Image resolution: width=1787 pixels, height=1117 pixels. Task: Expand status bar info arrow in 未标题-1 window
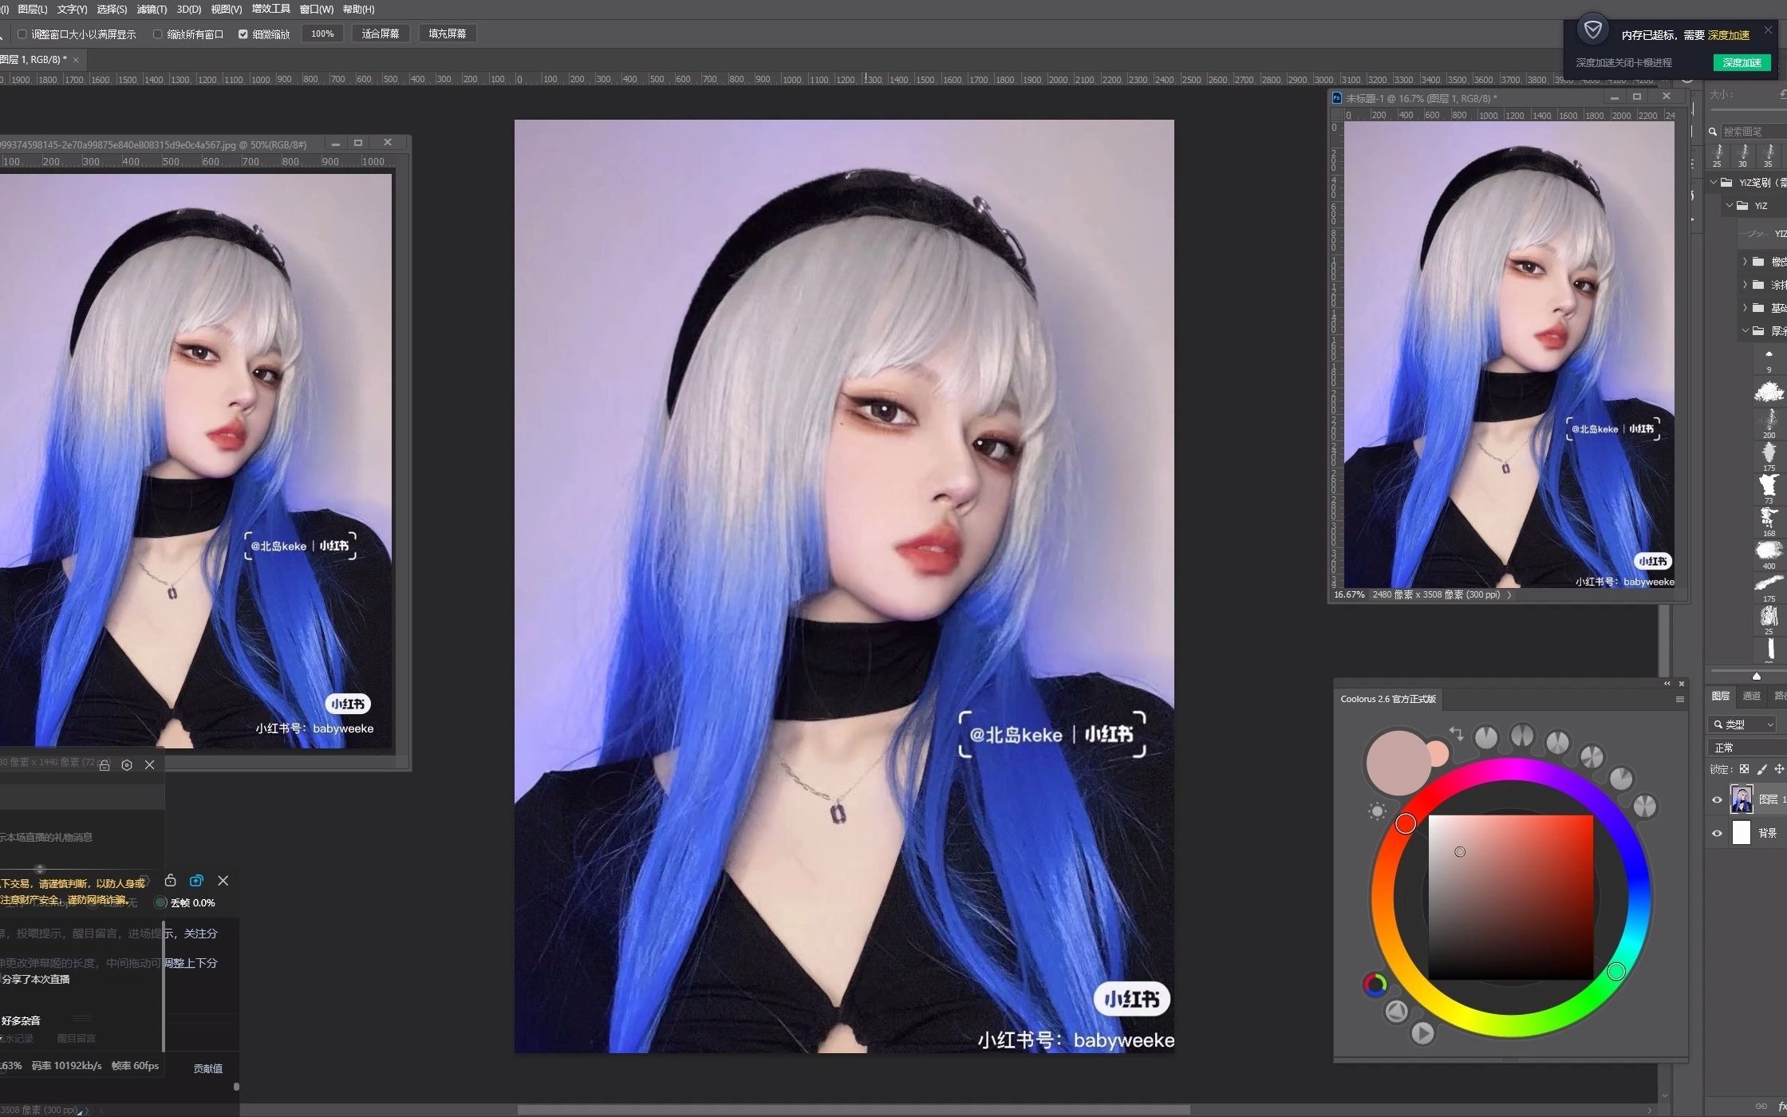[x=1509, y=595]
